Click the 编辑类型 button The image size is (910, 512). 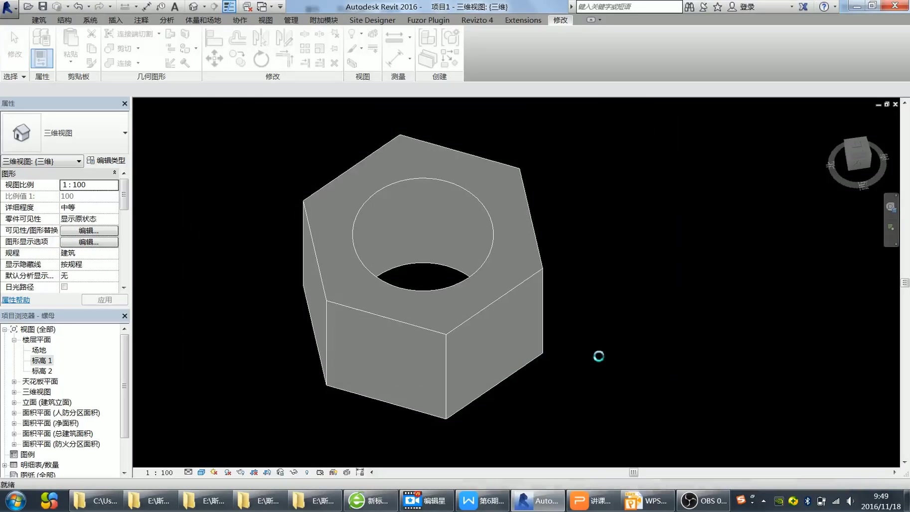[x=106, y=160]
